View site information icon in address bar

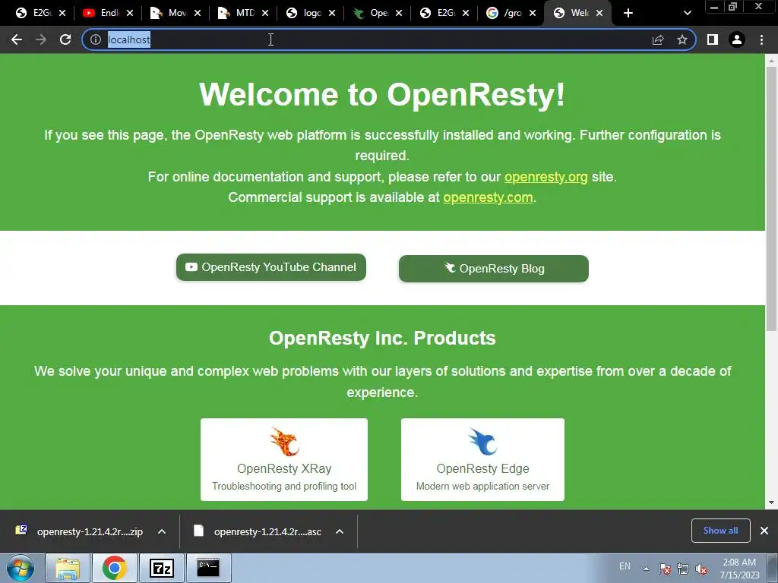point(96,39)
